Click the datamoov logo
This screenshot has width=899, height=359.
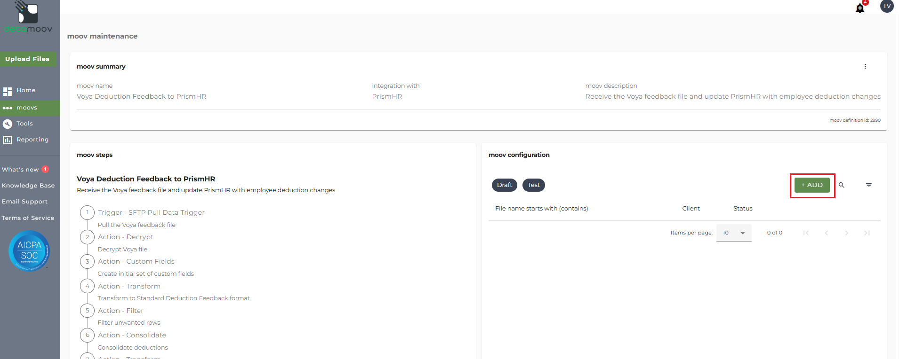tap(28, 17)
